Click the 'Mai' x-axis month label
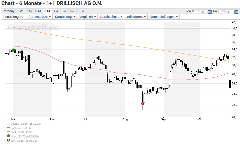Screen dimensions: 240x144 click(x=13, y=119)
